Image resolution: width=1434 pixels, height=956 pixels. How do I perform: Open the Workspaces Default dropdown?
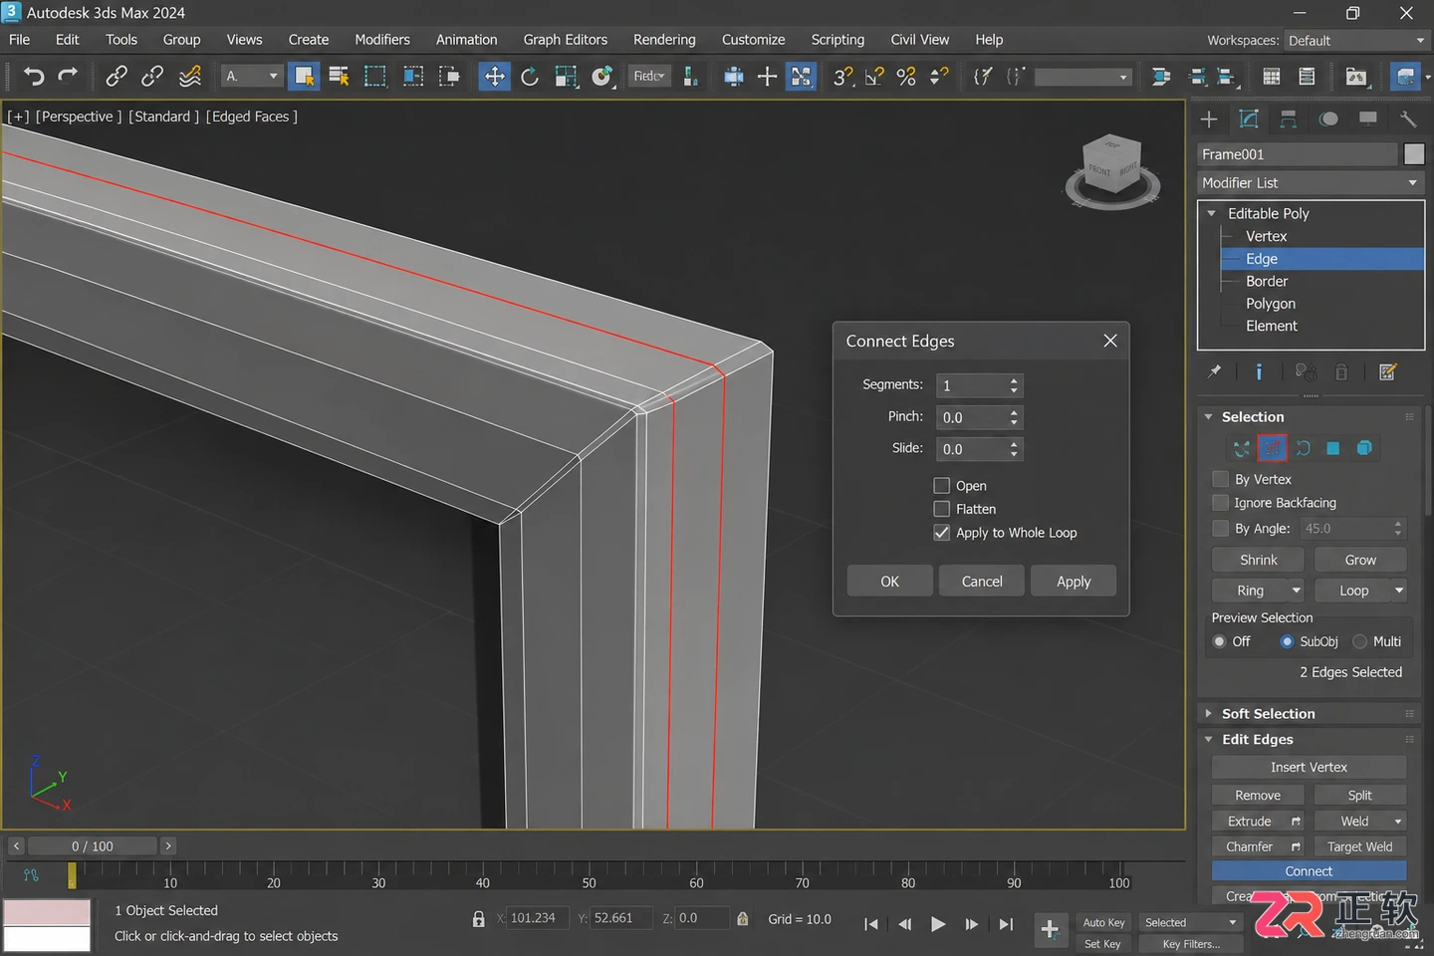tap(1357, 41)
